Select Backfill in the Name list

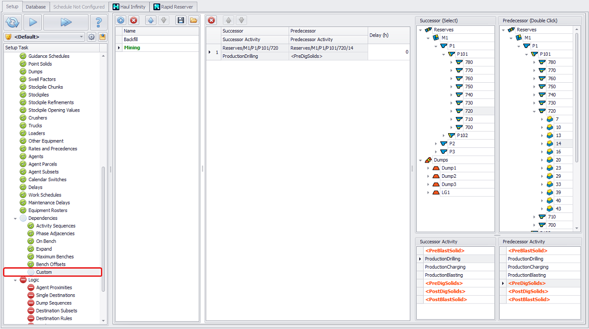[131, 39]
